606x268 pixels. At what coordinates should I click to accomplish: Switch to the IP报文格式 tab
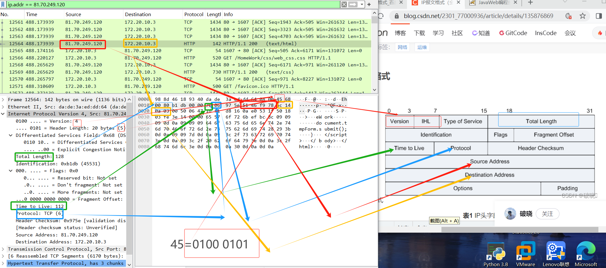coord(436,3)
